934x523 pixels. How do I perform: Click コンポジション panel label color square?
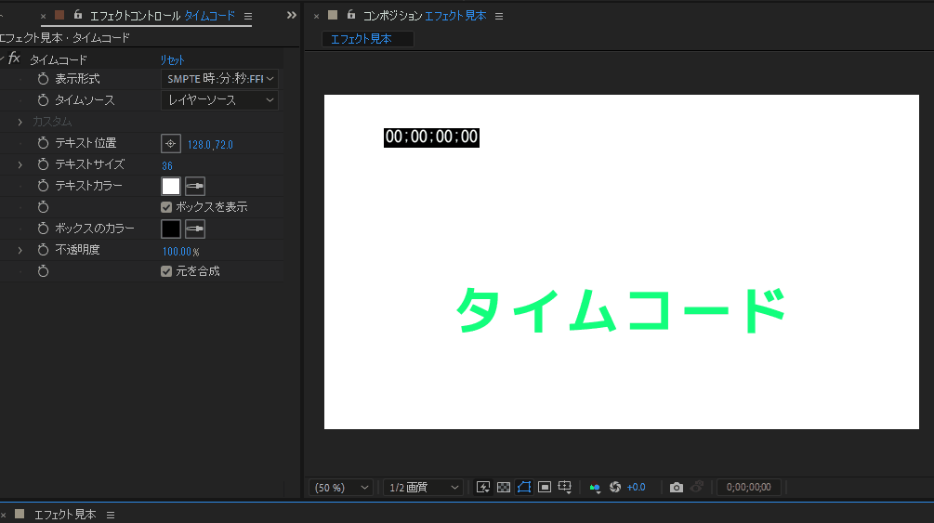point(333,15)
